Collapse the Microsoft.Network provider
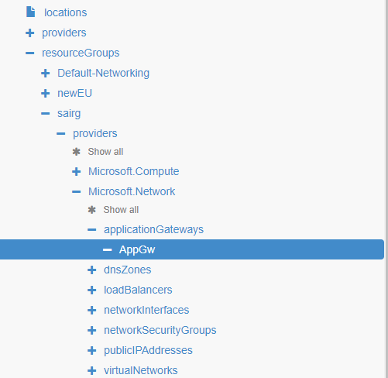 (x=77, y=191)
